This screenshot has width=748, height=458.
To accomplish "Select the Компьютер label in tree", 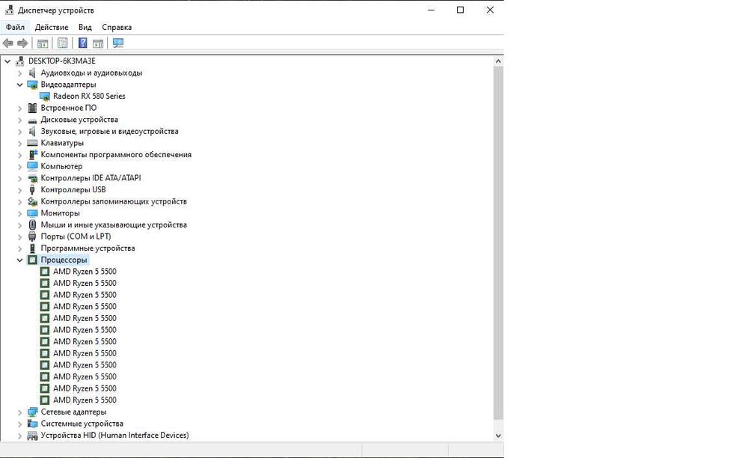I will click(x=61, y=166).
